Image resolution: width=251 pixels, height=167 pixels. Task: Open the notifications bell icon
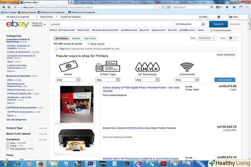point(219,17)
